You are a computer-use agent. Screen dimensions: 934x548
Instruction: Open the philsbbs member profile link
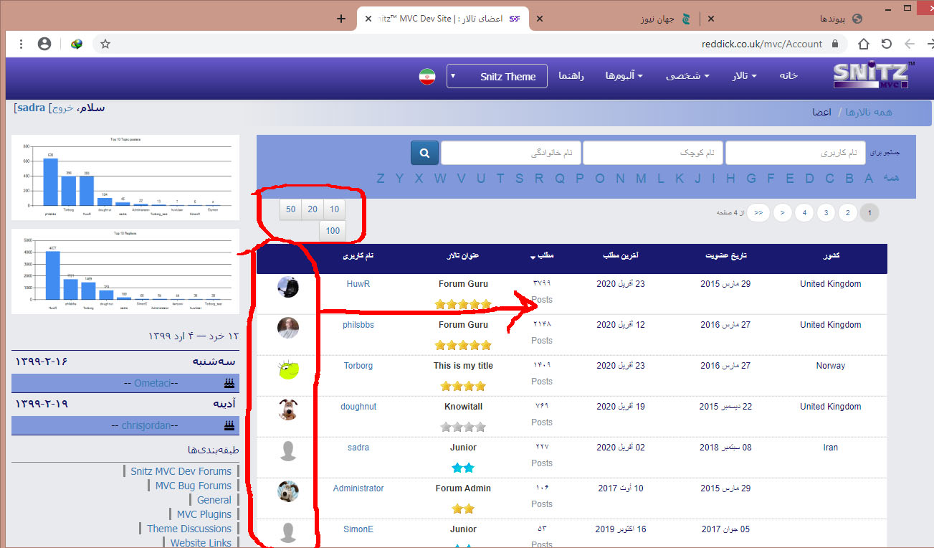click(x=358, y=325)
